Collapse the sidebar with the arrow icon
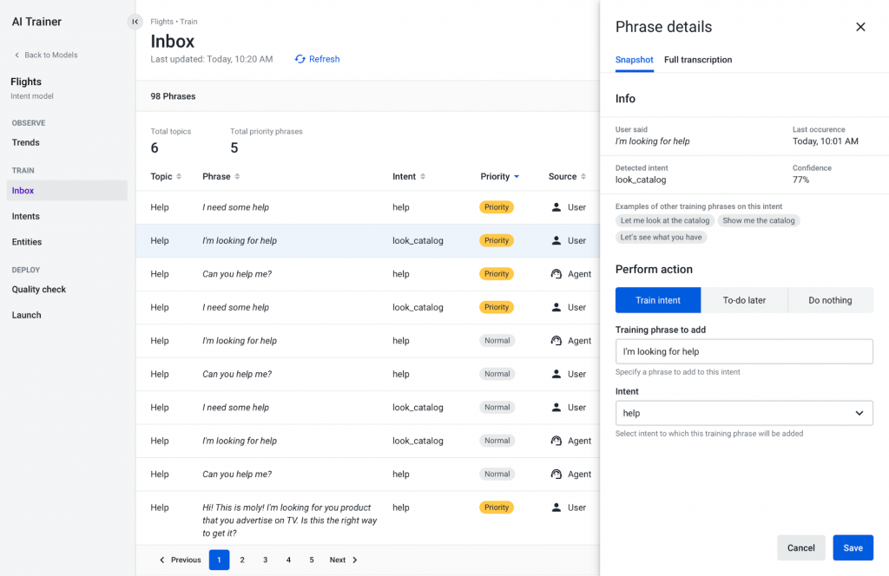Viewport: 889px width, 576px height. click(x=135, y=22)
